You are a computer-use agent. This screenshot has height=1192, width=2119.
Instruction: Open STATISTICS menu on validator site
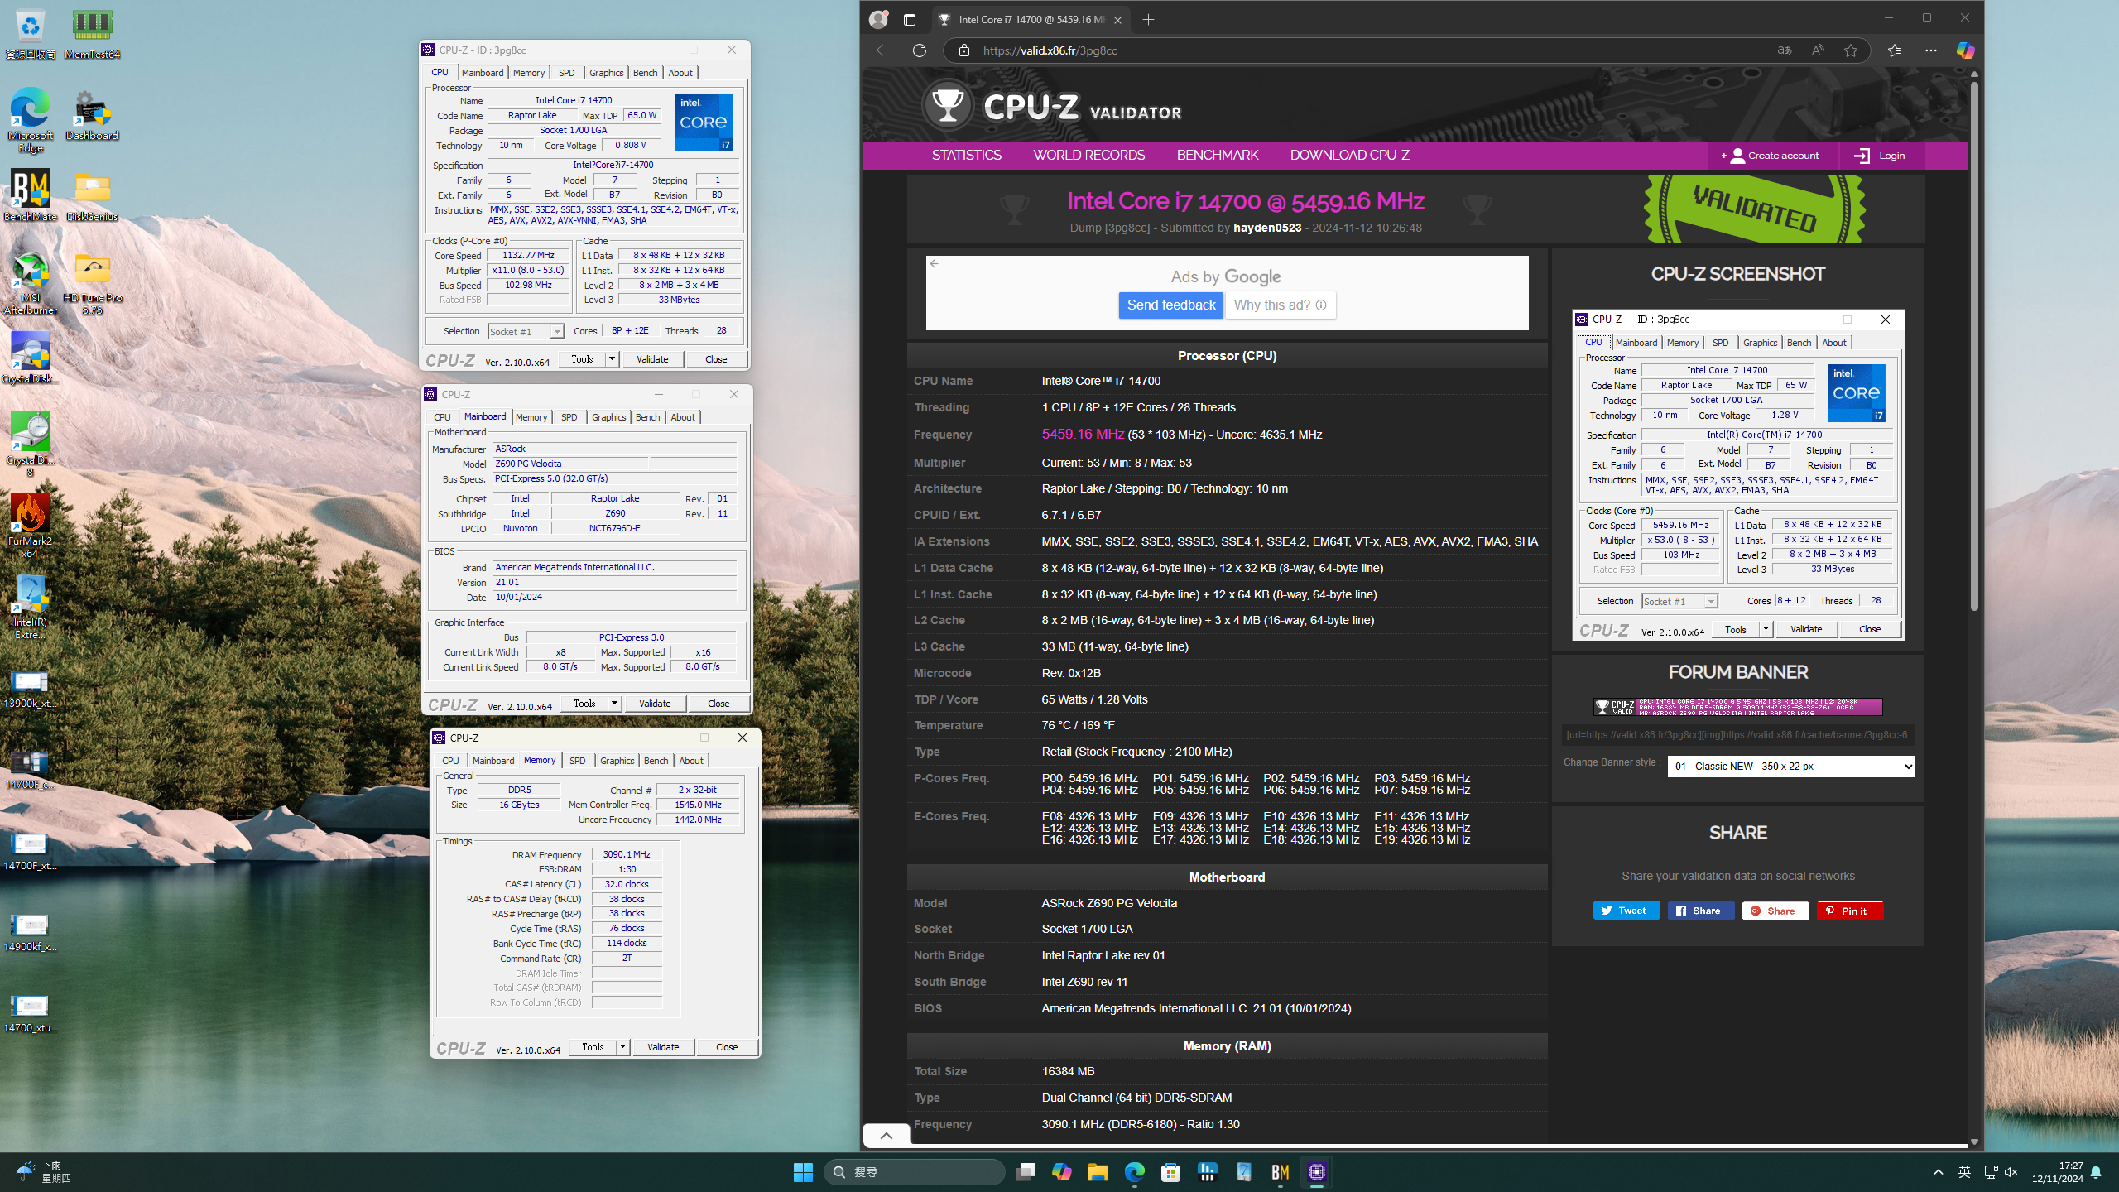[966, 155]
